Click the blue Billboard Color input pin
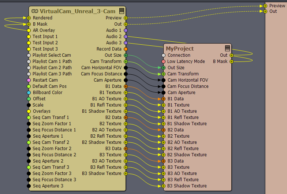Viewport: 287px width, 194px height. click(x=29, y=93)
